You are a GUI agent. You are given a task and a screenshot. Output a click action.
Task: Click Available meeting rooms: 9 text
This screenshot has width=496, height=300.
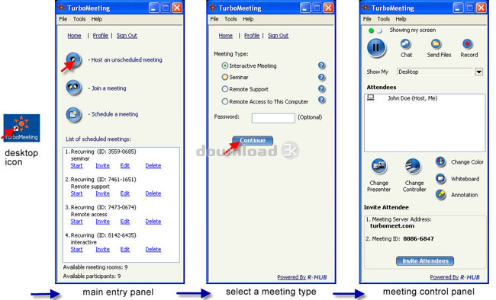point(95,267)
